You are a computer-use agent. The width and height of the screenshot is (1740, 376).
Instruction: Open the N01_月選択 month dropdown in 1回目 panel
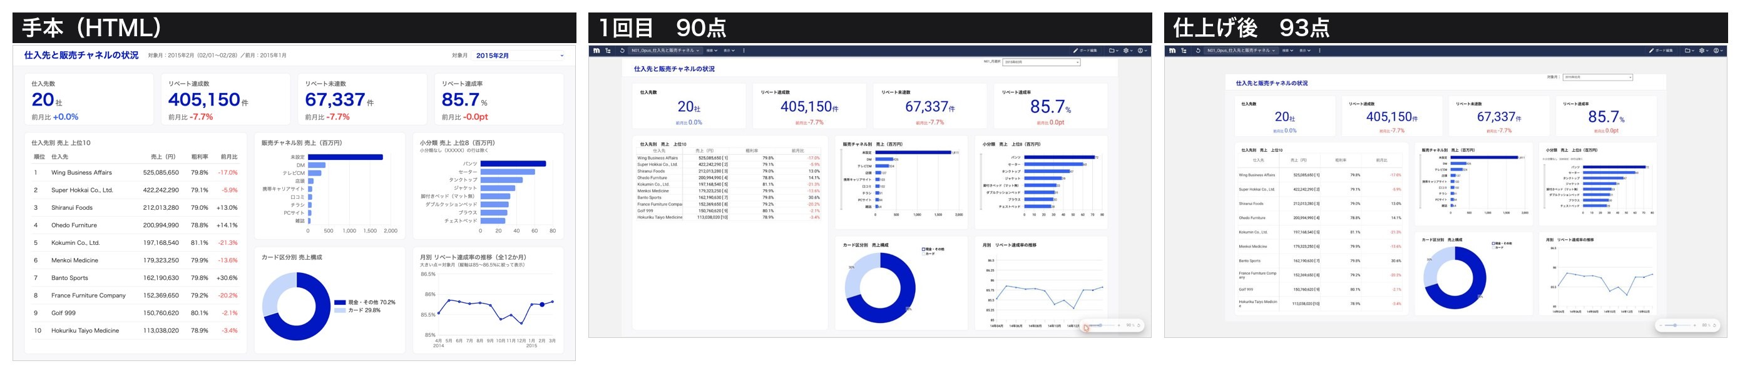point(1041,62)
